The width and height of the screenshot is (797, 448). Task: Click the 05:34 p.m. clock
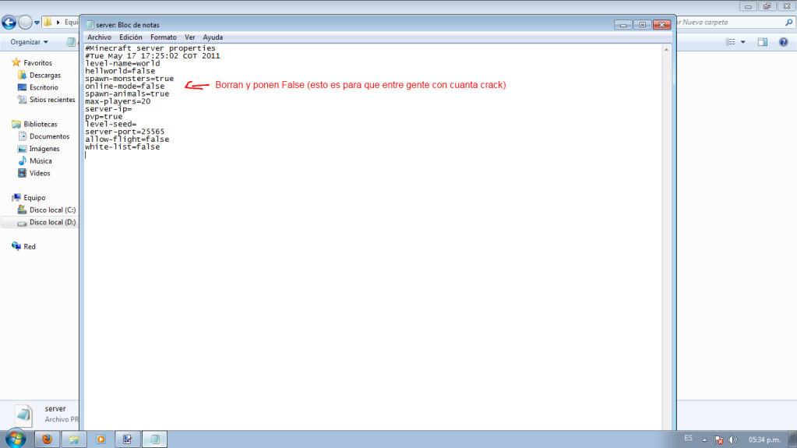(x=764, y=440)
